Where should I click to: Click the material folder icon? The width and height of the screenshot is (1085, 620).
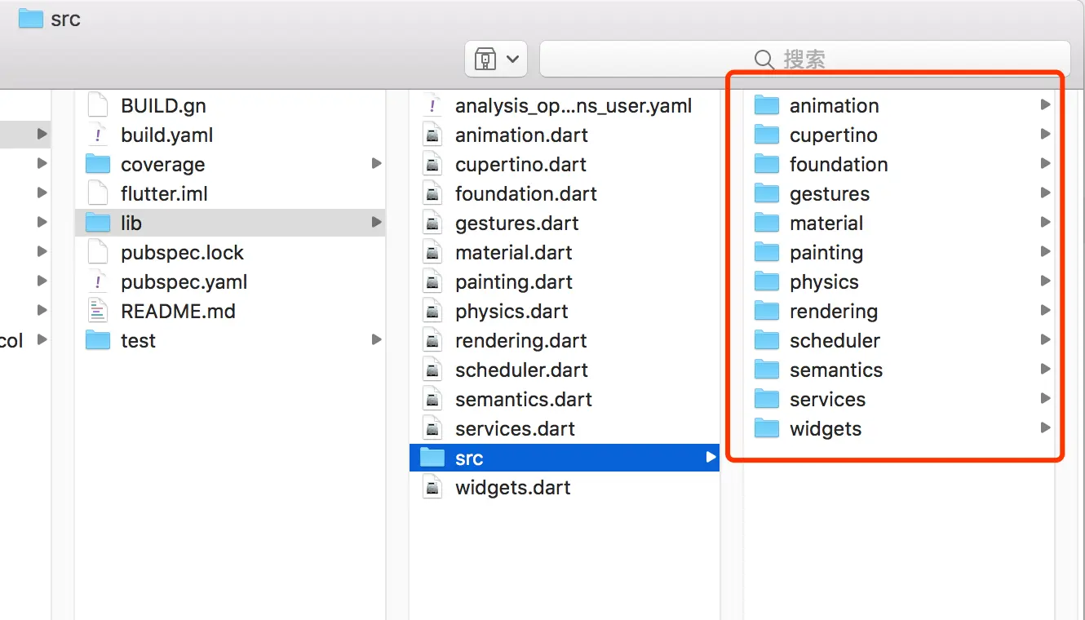coord(767,223)
